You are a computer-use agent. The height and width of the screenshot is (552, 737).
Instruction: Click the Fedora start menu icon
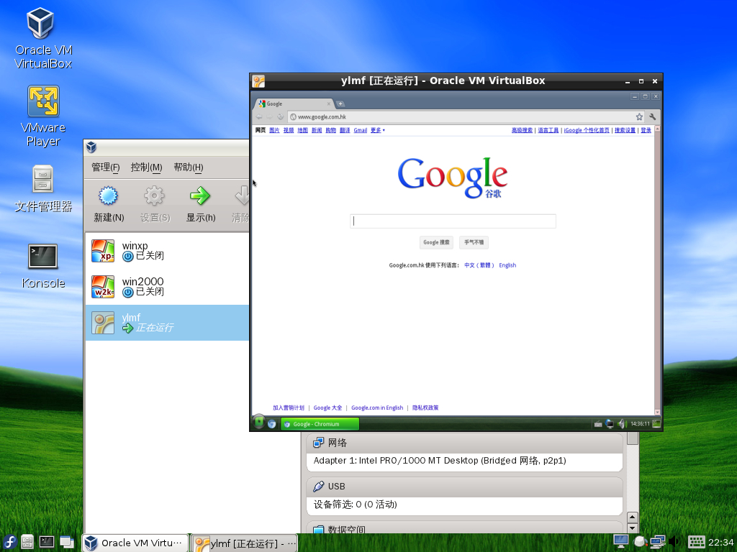pos(9,543)
